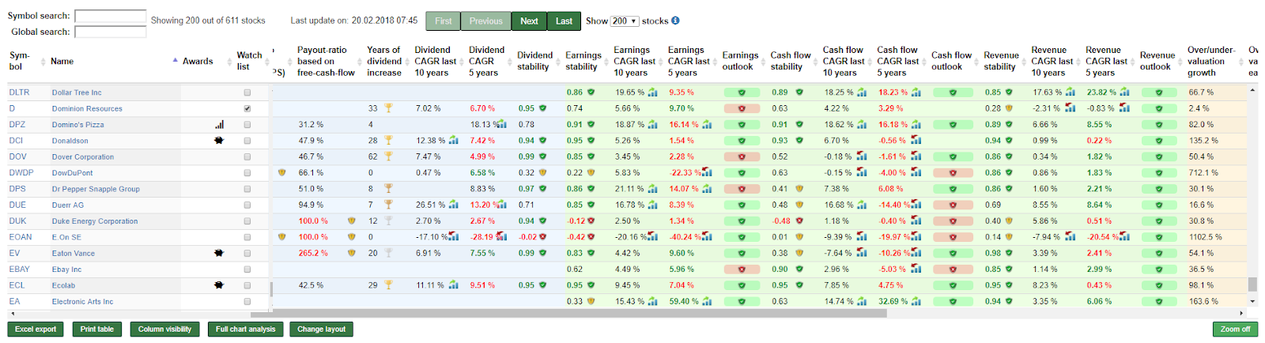Click the help icon next to stocks
The width and height of the screenshot is (1265, 343).
675,21
